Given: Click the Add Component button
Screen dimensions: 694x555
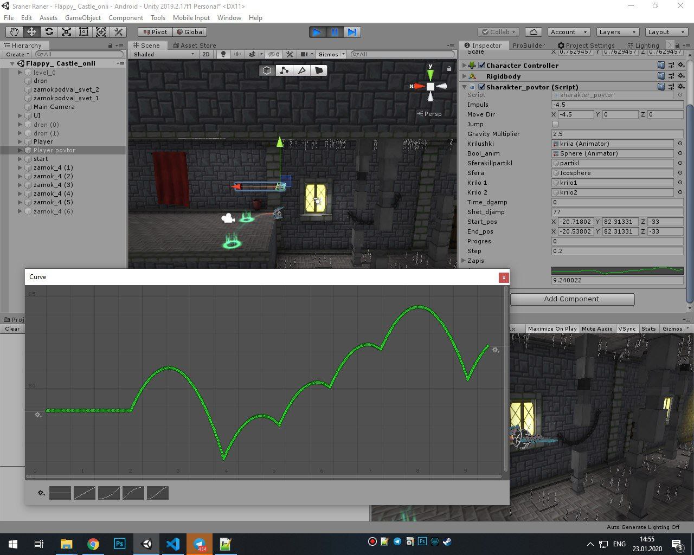Looking at the screenshot, I should (x=572, y=299).
